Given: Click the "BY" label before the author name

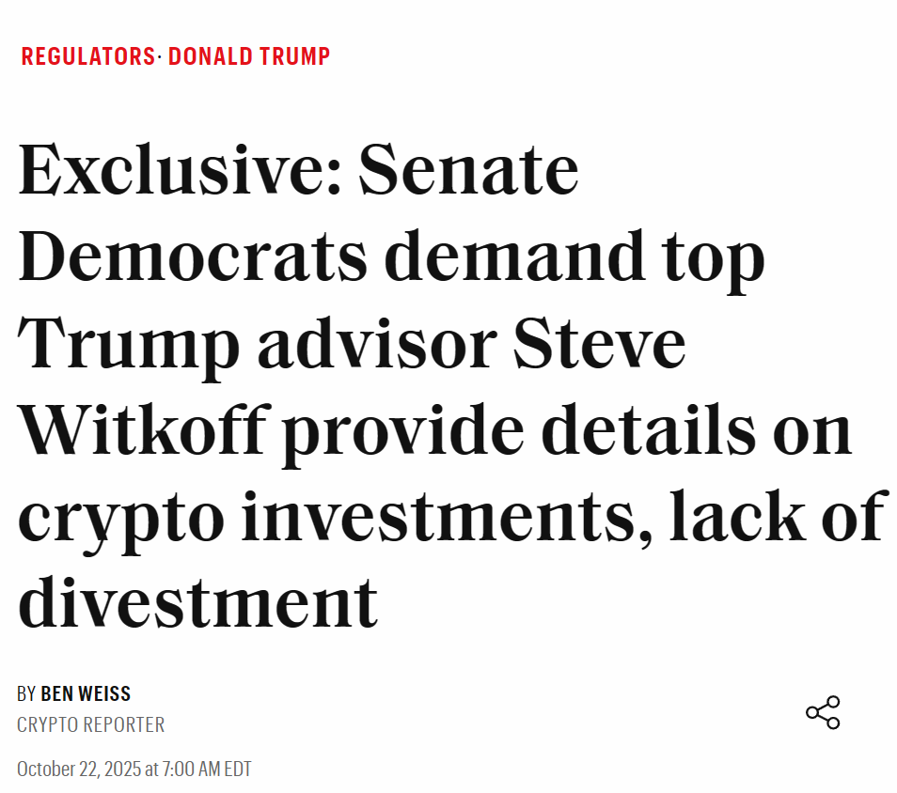Looking at the screenshot, I should 26,694.
